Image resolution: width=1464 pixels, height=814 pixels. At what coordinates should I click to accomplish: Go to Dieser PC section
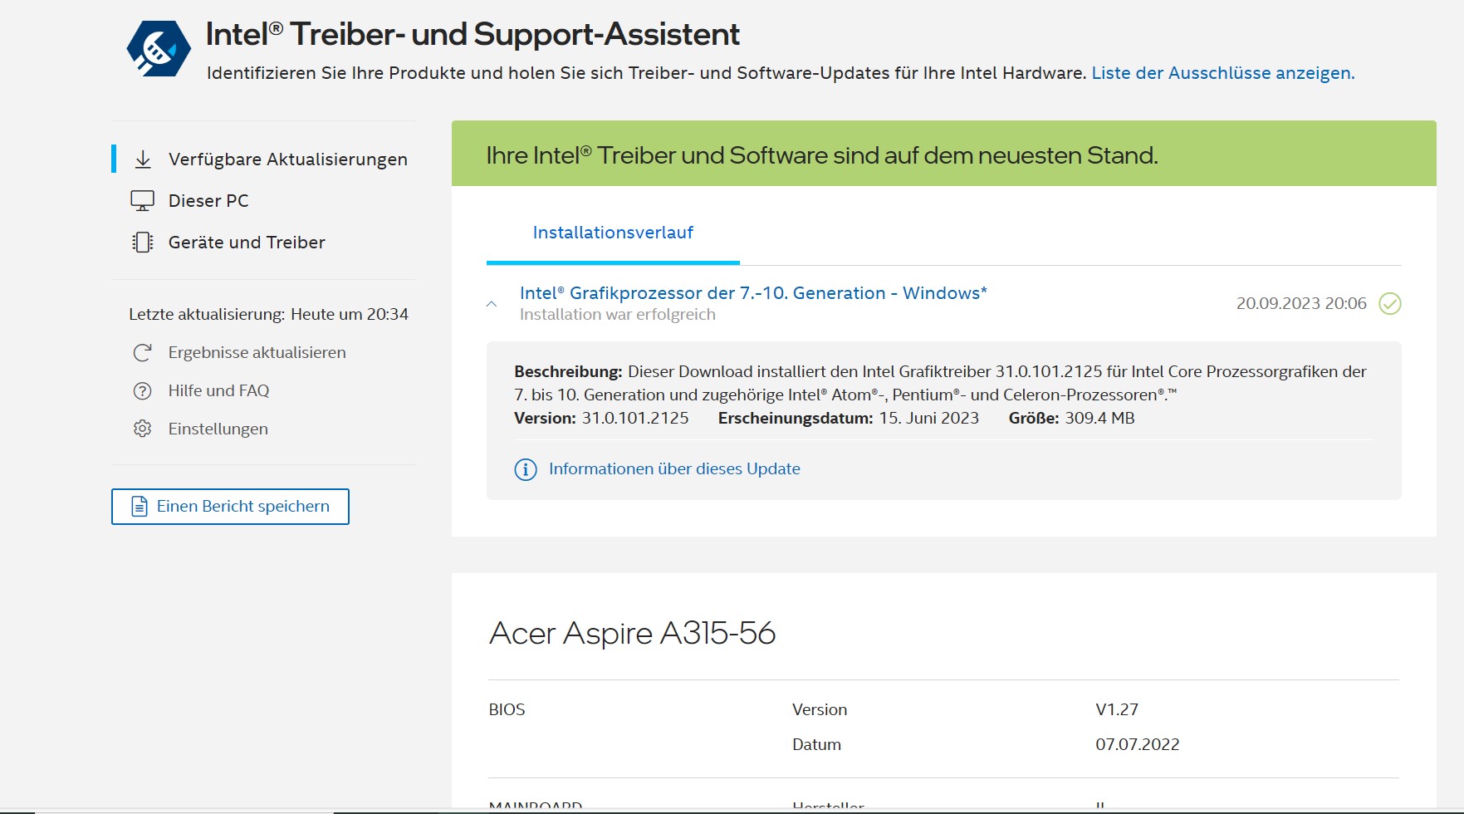(x=208, y=201)
